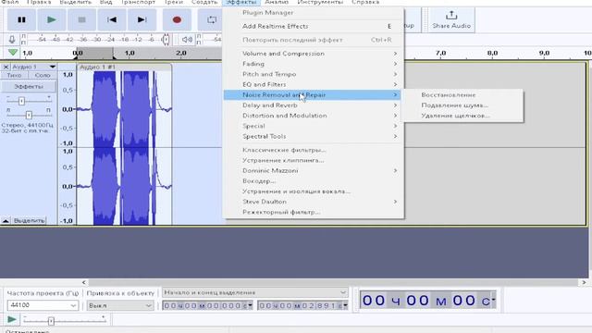This screenshot has width=592, height=333.
Task: Open Классические фильтры effect
Action: 314,150
